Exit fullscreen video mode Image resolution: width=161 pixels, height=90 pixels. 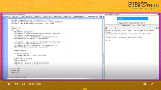point(152,84)
